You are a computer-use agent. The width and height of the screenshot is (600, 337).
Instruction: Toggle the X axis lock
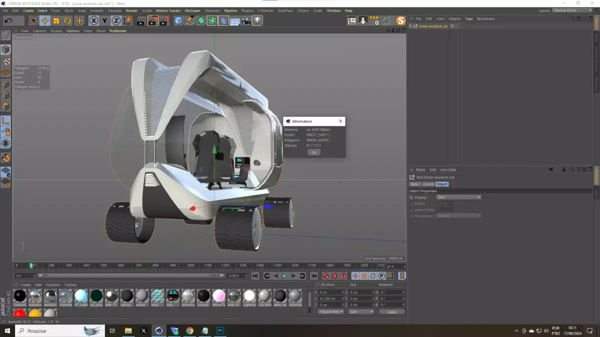coord(93,20)
